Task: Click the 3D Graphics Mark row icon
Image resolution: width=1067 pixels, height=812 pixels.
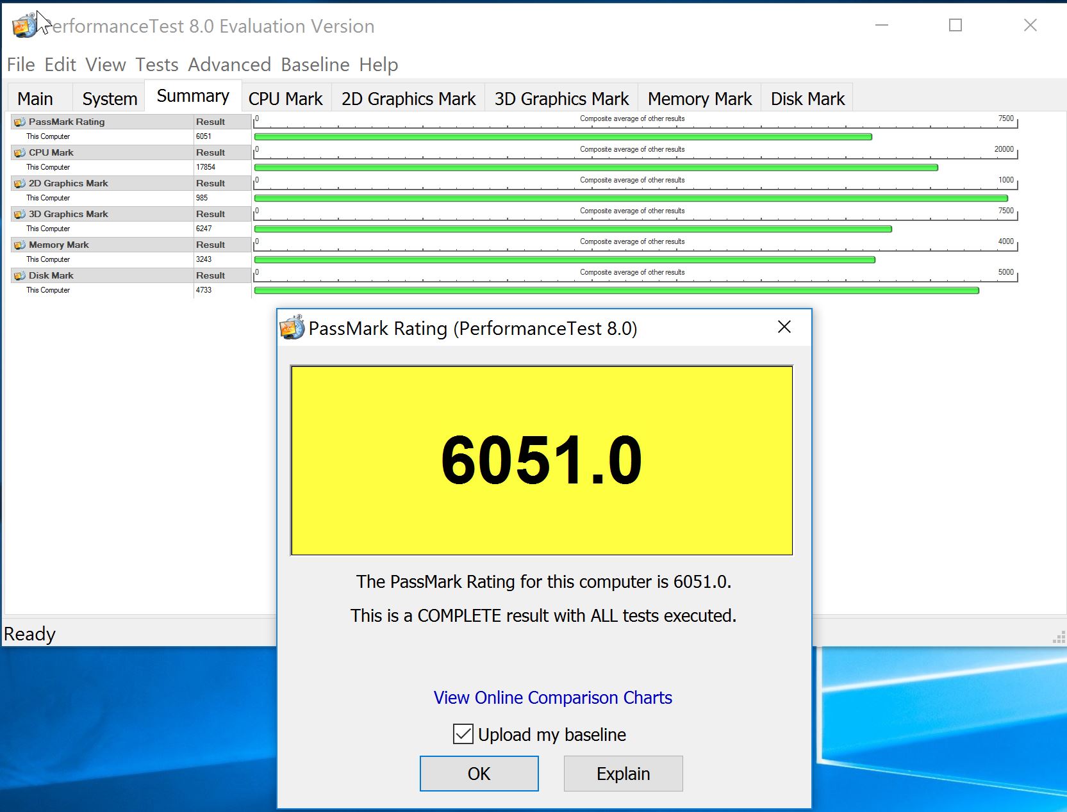Action: (x=20, y=214)
